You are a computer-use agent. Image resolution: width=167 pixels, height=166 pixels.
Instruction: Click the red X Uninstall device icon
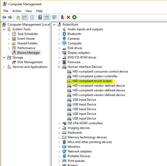click(68, 17)
